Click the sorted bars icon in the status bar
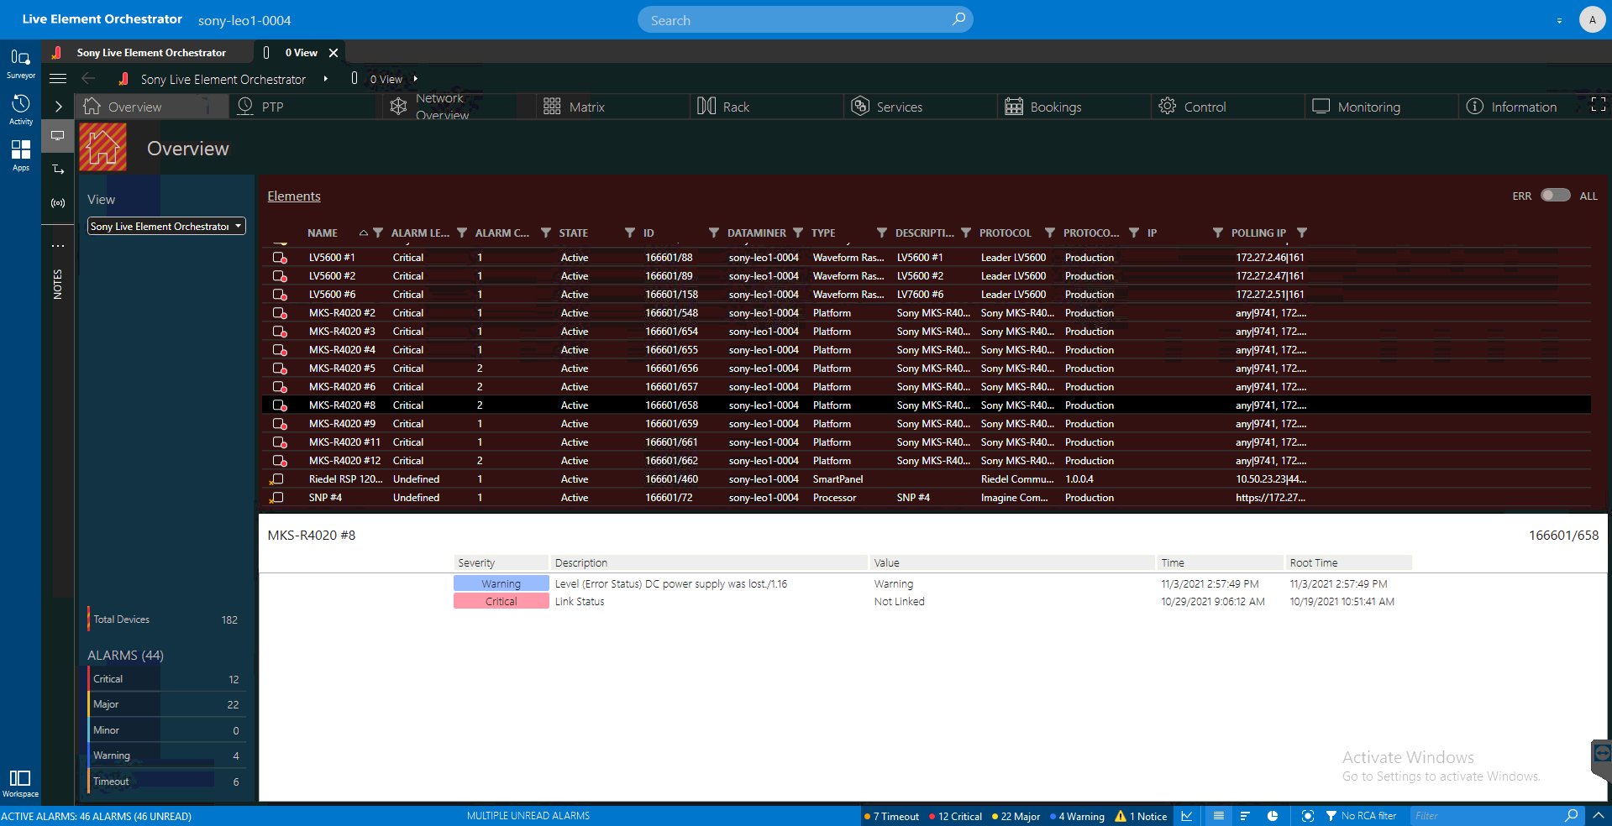Viewport: 1612px width, 826px height. pyautogui.click(x=1245, y=816)
